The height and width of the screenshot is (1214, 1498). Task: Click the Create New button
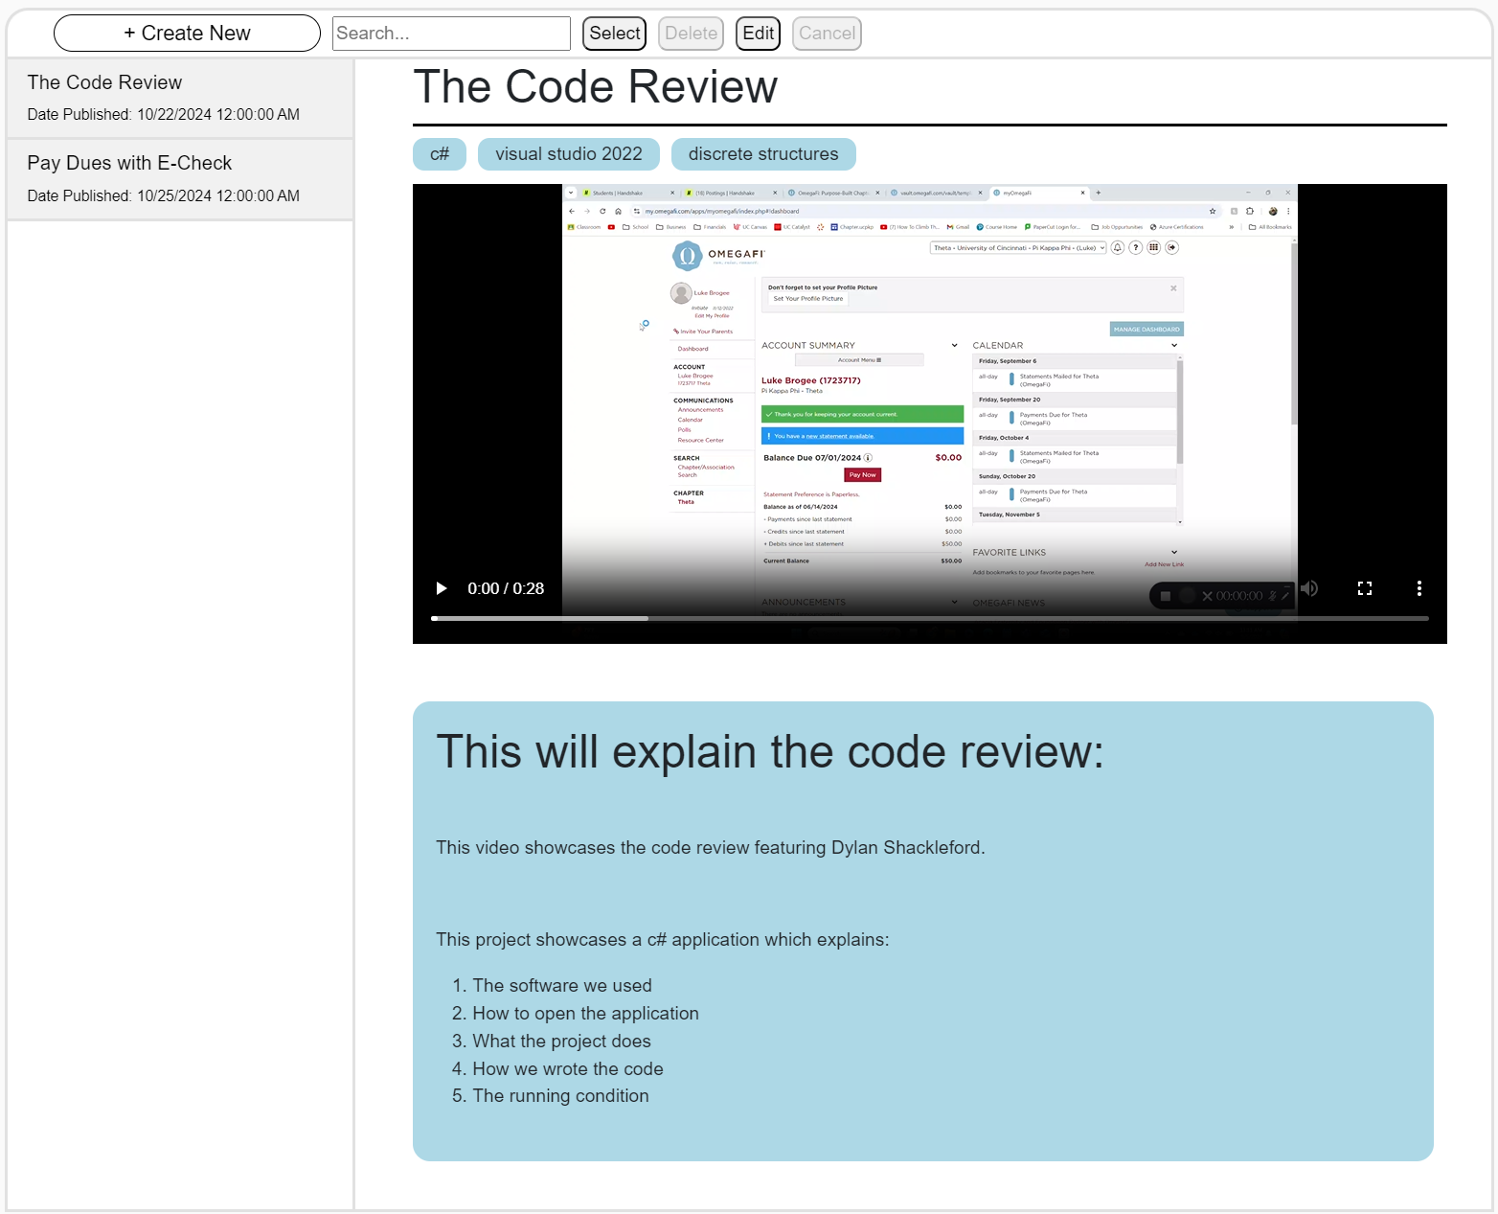tap(187, 34)
